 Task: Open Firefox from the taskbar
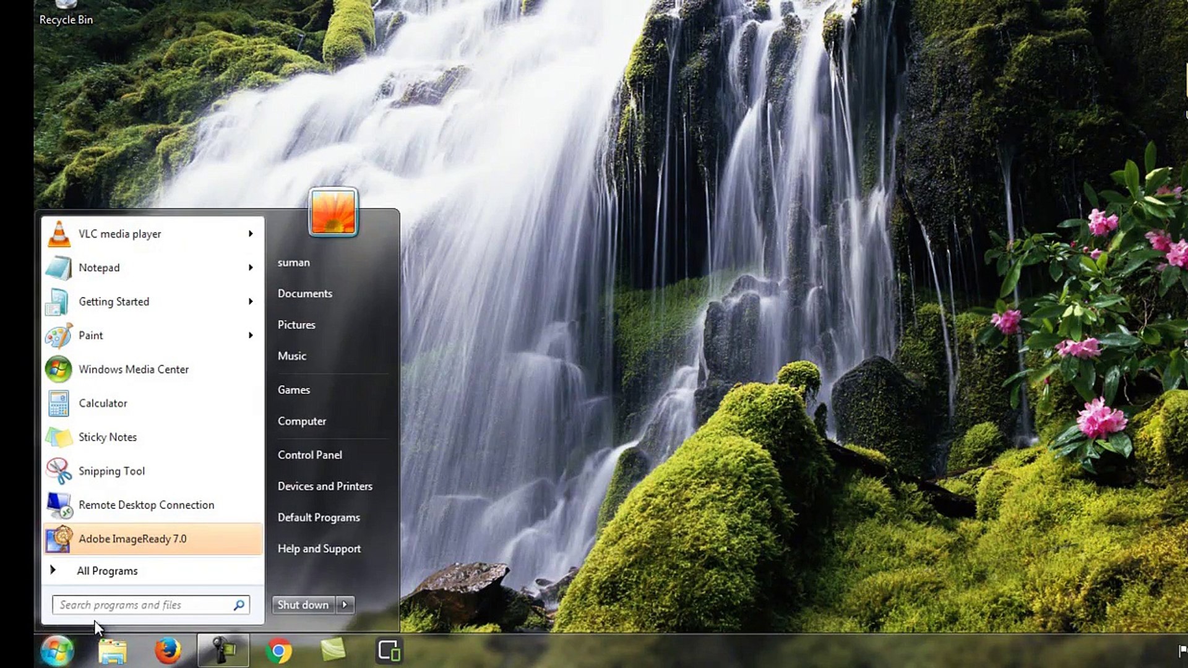pyautogui.click(x=167, y=651)
